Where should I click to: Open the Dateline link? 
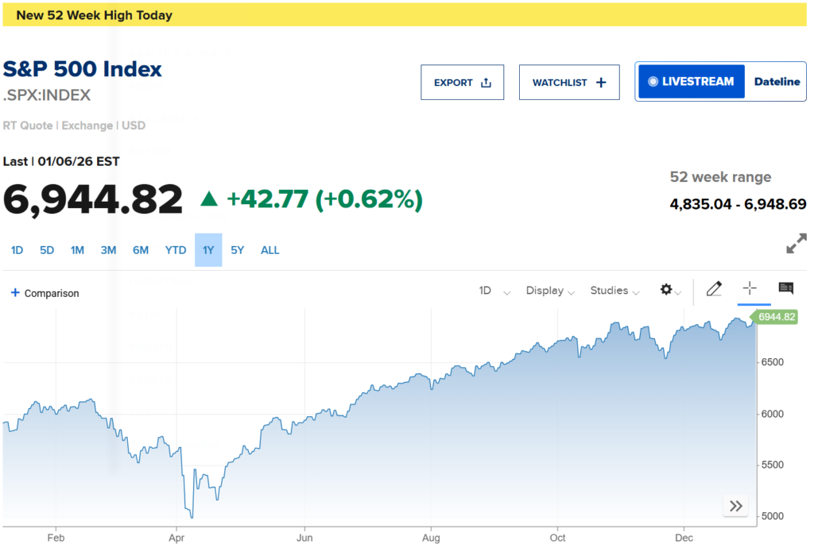(777, 82)
